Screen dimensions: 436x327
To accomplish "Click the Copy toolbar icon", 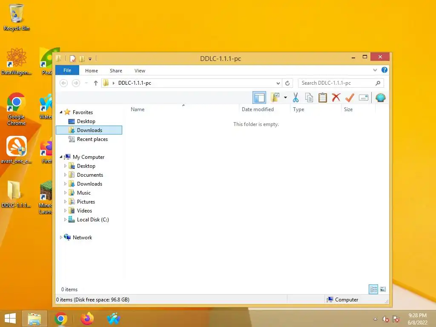I will [309, 98].
